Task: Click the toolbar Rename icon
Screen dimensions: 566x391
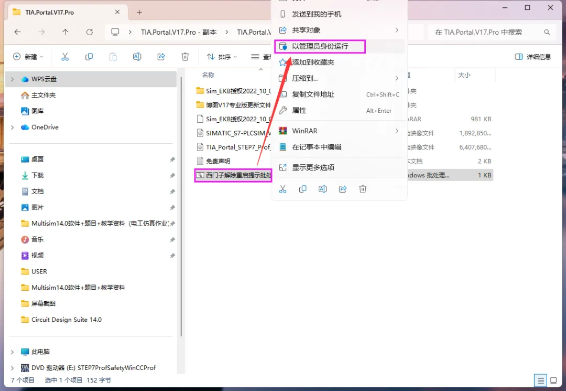Action: click(137, 57)
